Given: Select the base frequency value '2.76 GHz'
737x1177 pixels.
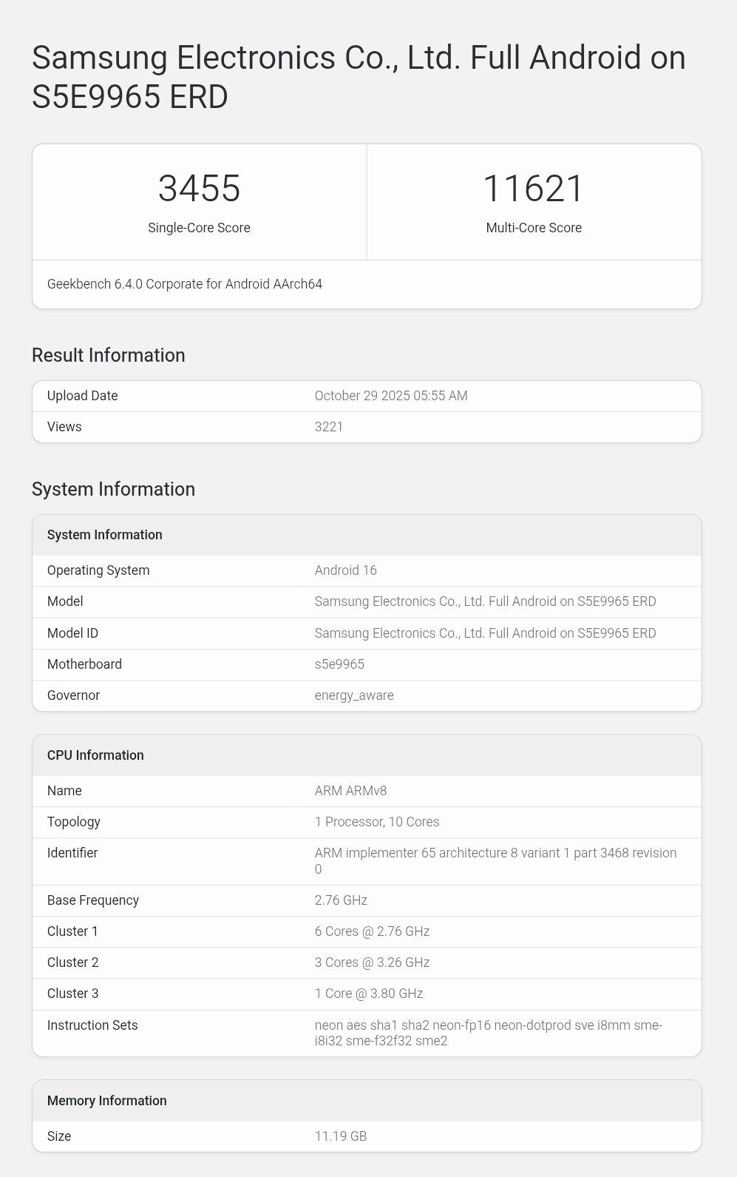Looking at the screenshot, I should [341, 900].
